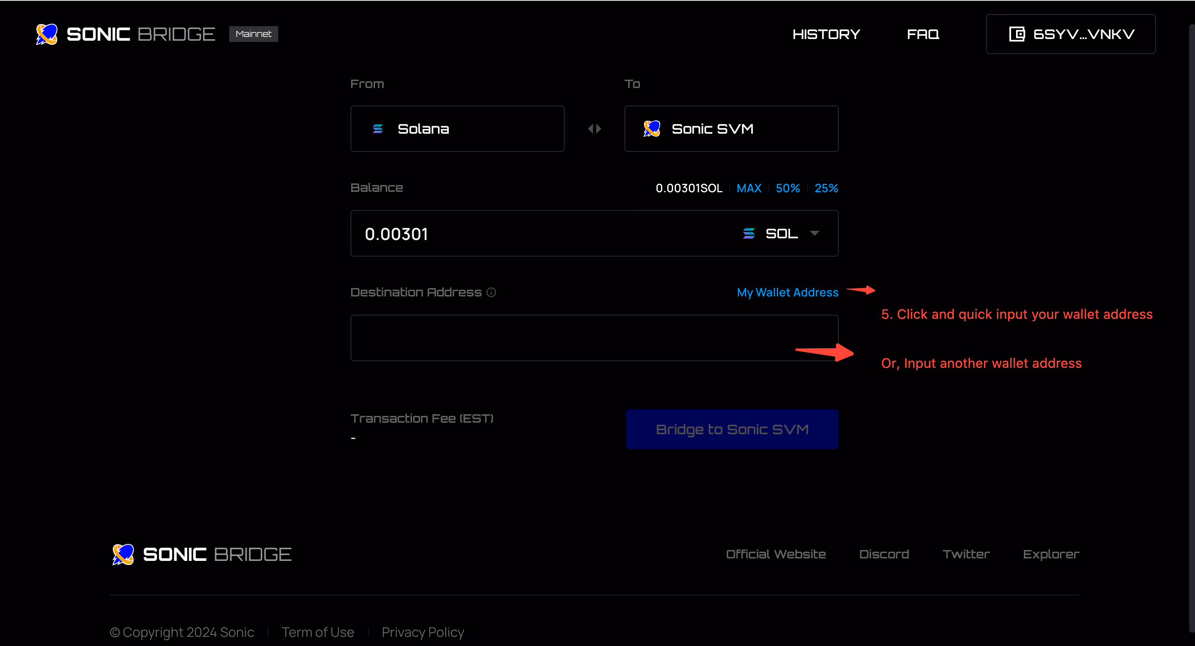Viewport: 1195px width, 646px height.
Task: Click the wallet icon in the account button
Action: pyautogui.click(x=1016, y=34)
